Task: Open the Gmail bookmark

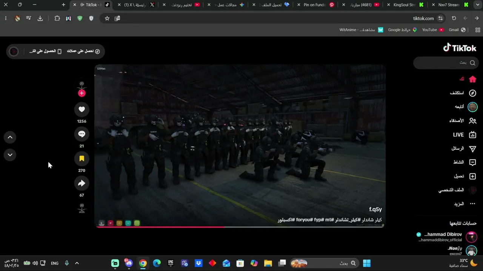Action: click(x=457, y=30)
